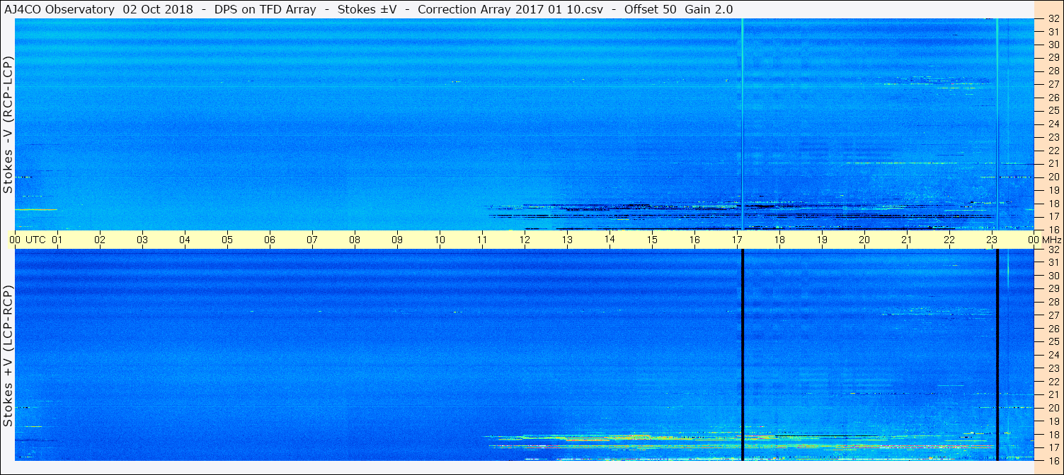The width and height of the screenshot is (1064, 475).
Task: Click the 28 MHz tick of Stokes -V panel
Action: click(x=1053, y=71)
